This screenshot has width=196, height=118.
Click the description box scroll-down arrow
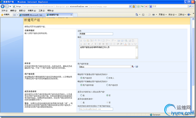(x=137, y=57)
